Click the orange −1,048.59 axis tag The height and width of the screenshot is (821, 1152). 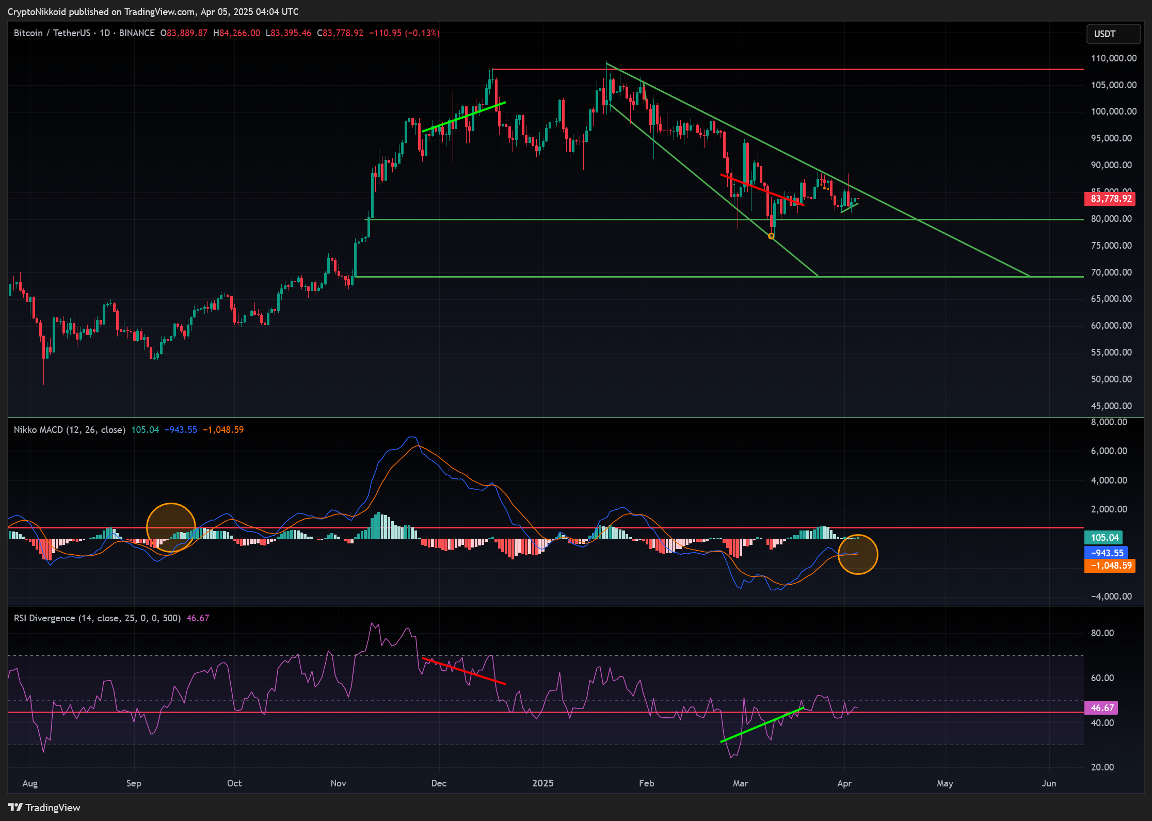(x=1110, y=566)
